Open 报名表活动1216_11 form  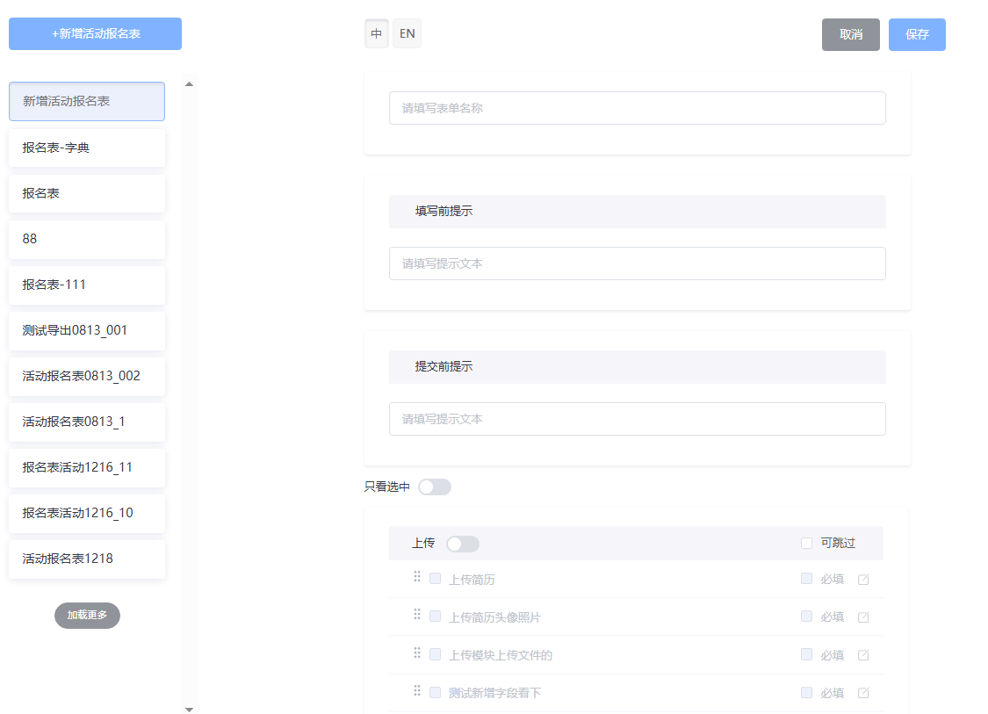point(87,467)
